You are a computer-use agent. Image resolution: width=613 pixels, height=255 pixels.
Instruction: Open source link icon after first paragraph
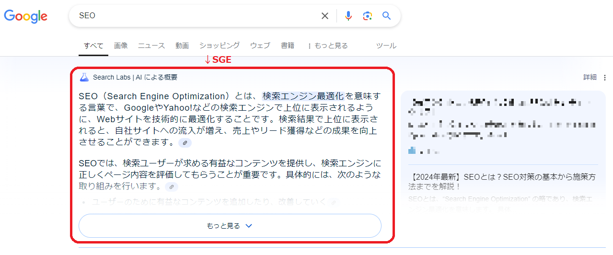[x=185, y=143]
